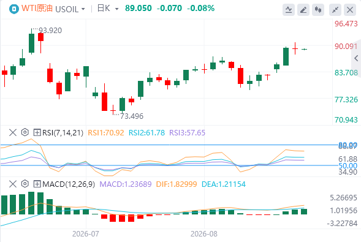Open RSI indicator settings gear
Image resolution: width=361 pixels, height=242 pixels.
pyautogui.click(x=25, y=132)
